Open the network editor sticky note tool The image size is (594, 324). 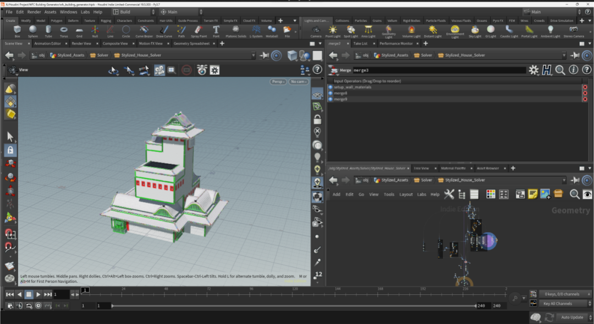[x=532, y=194]
